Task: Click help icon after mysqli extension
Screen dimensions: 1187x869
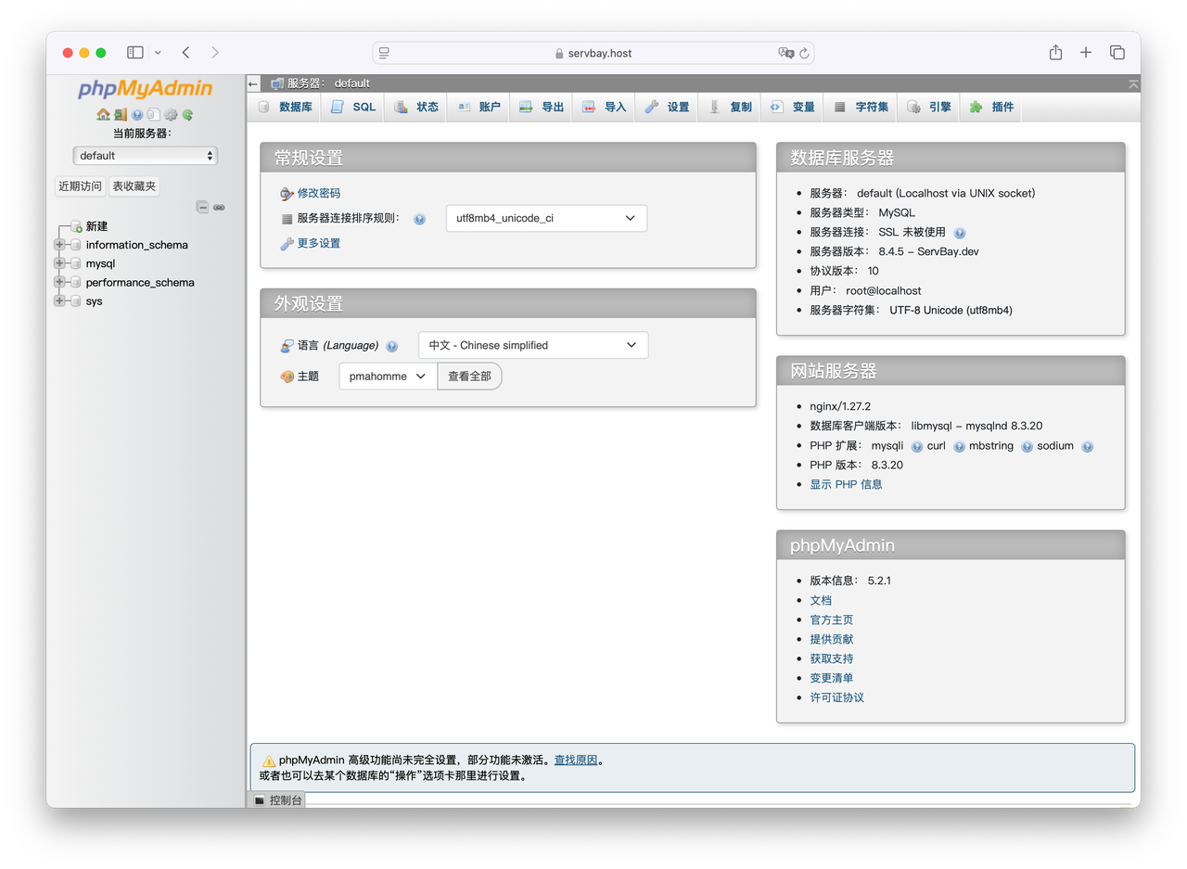Action: pyautogui.click(x=917, y=446)
